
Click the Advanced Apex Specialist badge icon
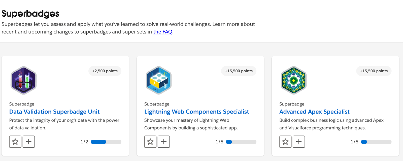[293, 80]
